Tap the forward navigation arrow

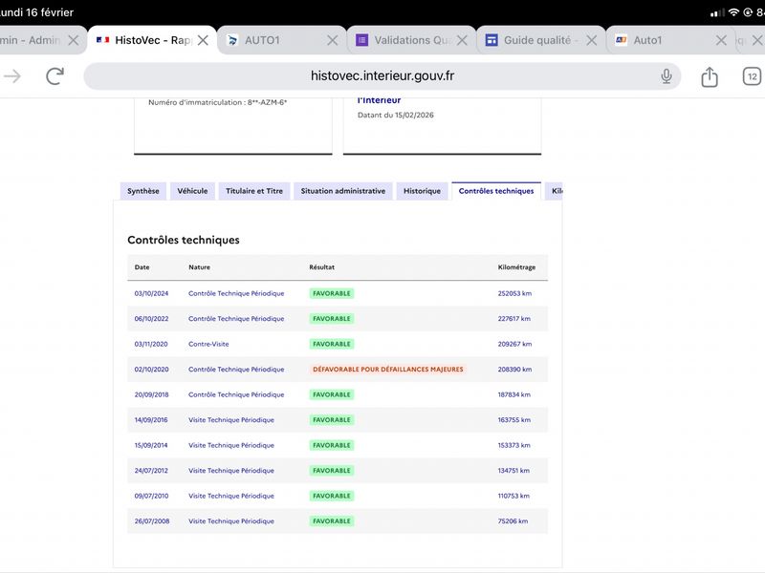[12, 76]
